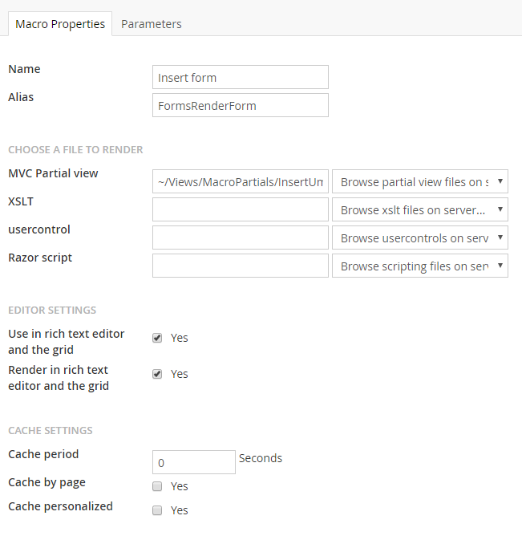Click the 'CACHE SETTINGS' section heading
The width and height of the screenshot is (522, 540).
click(51, 430)
